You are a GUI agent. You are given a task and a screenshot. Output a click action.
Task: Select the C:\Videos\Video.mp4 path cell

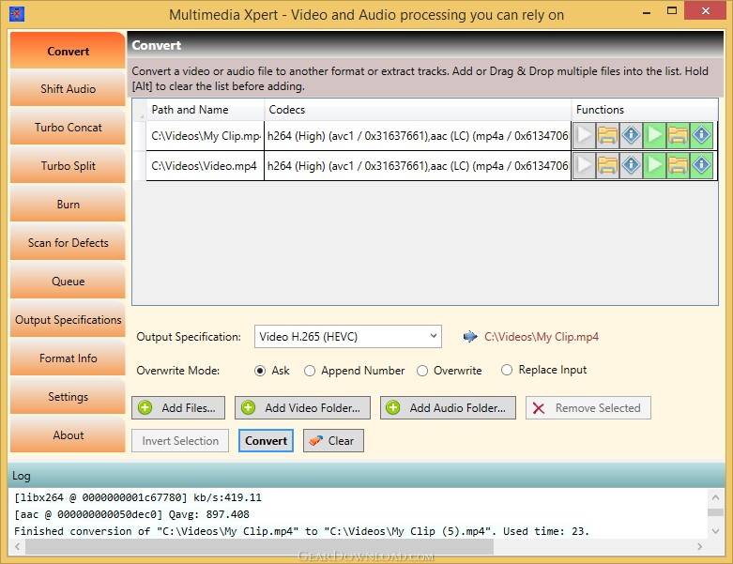[x=206, y=165]
